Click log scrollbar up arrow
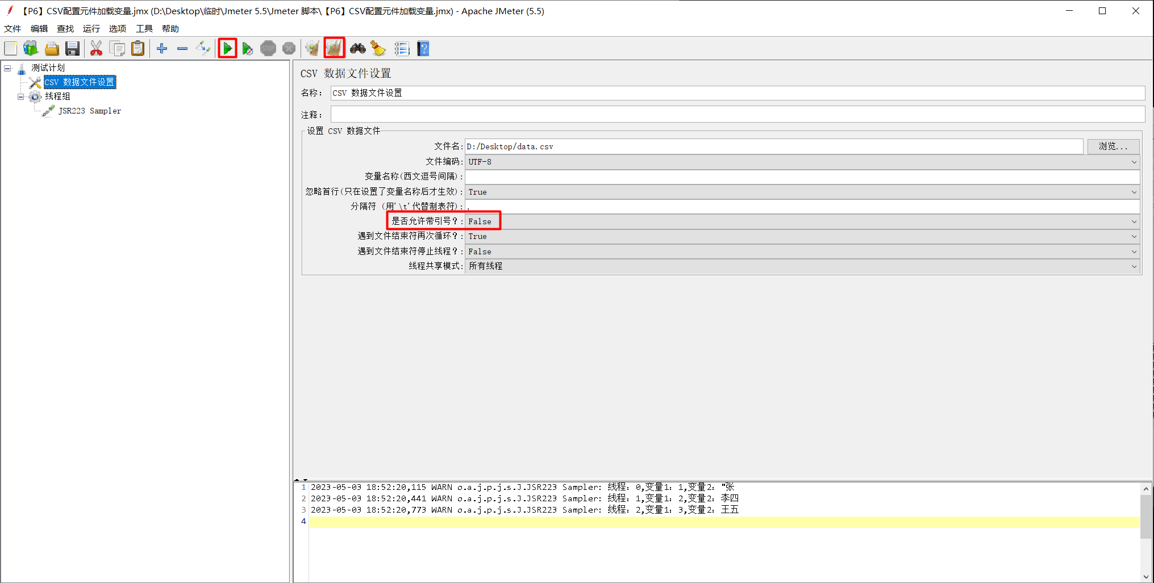Viewport: 1154px width, 583px height. [1146, 489]
